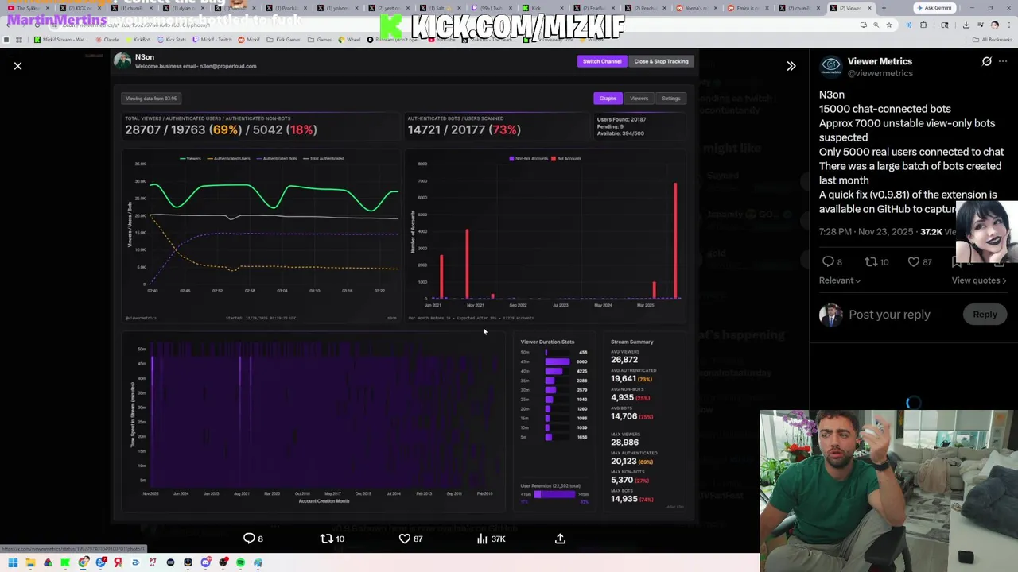1018x572 pixels.
Task: Open Discord from the taskbar
Action: (x=205, y=562)
